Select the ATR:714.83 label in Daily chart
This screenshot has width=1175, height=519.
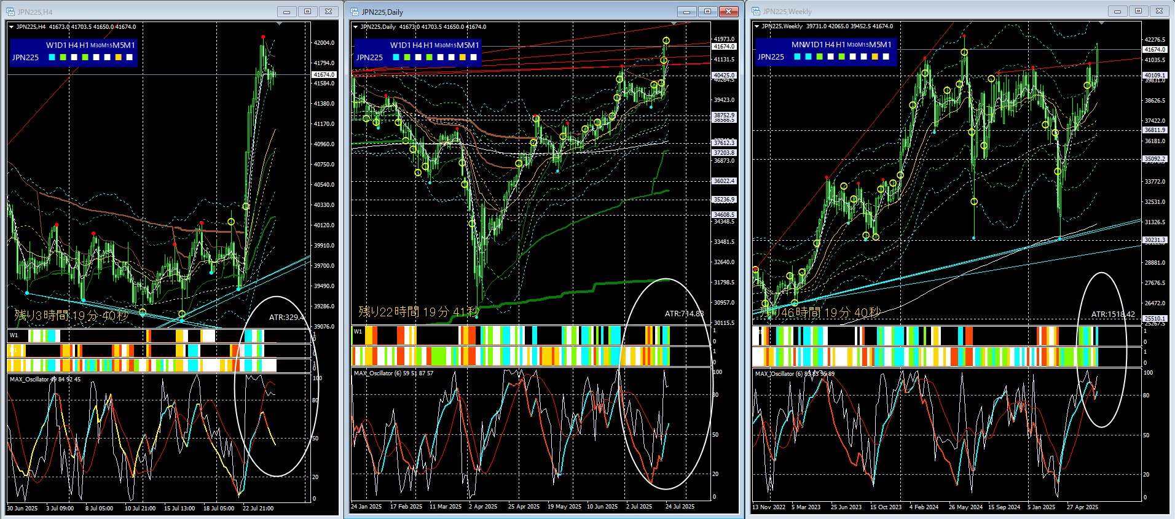click(685, 314)
